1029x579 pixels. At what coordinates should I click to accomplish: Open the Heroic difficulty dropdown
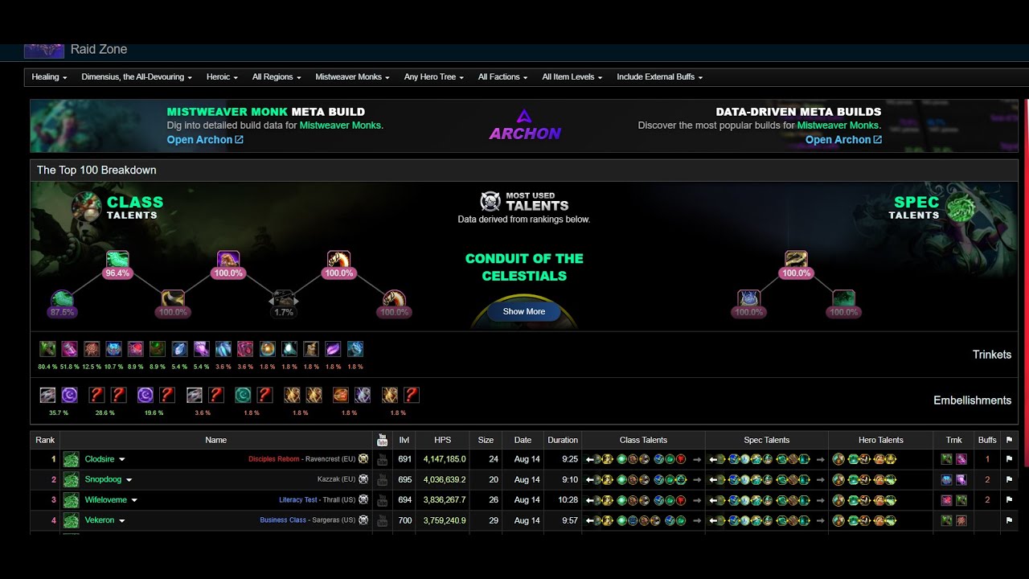pos(223,77)
